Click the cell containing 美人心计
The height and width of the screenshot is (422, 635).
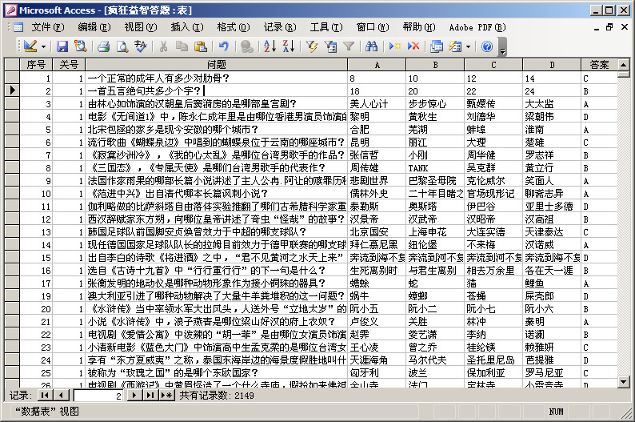tap(377, 104)
